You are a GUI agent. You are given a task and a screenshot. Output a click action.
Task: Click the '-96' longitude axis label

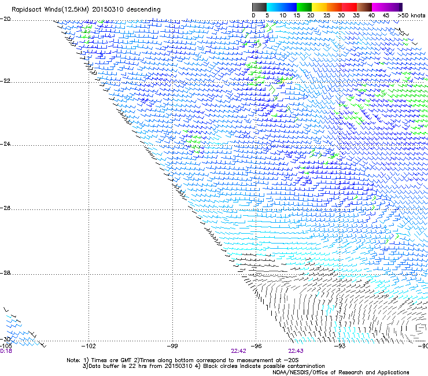tap(256, 346)
